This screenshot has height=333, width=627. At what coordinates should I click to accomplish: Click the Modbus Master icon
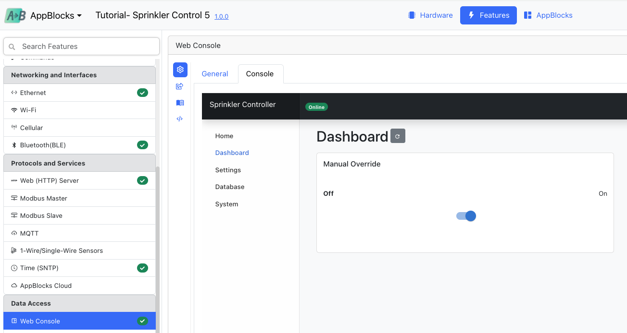coord(14,198)
